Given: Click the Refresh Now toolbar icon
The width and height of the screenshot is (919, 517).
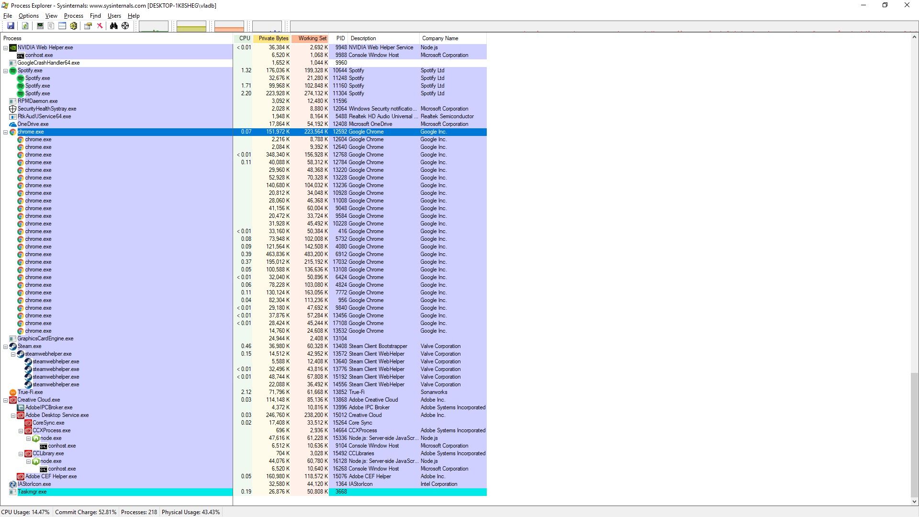Looking at the screenshot, I should pos(25,26).
